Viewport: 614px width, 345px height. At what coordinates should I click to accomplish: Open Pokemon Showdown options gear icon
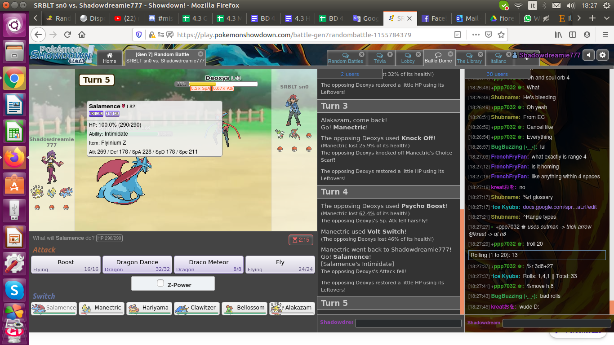(x=602, y=55)
